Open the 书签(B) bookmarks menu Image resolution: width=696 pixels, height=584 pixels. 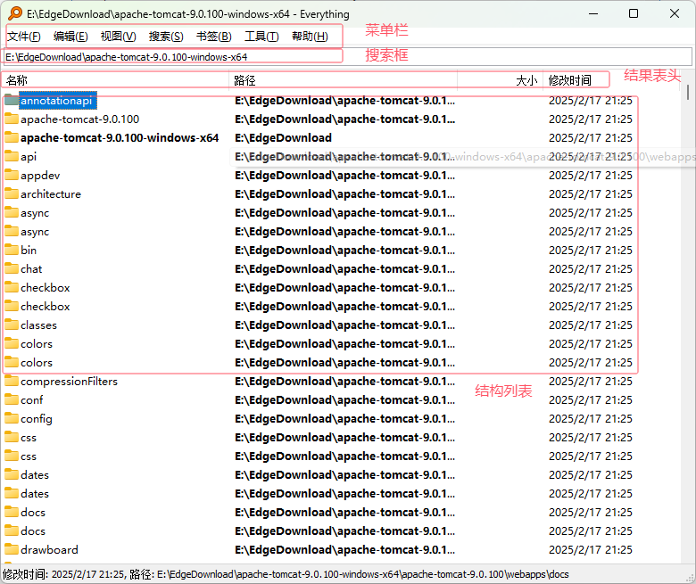213,37
